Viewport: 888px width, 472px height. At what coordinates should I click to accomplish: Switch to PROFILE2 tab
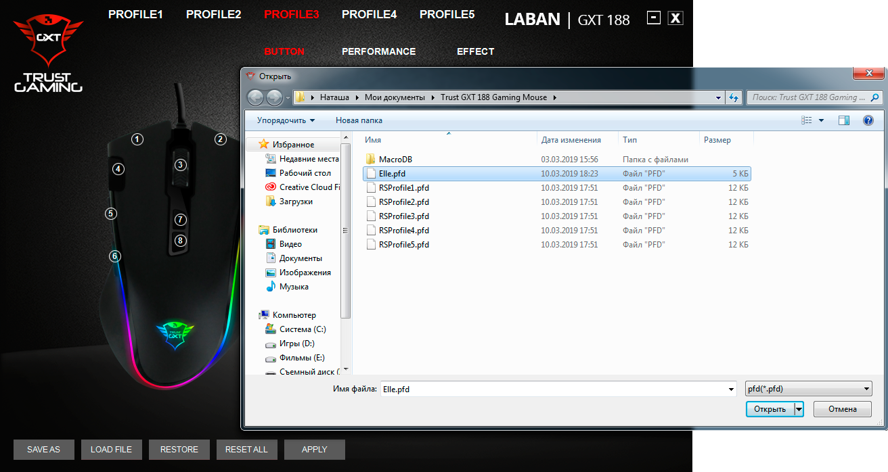point(213,14)
